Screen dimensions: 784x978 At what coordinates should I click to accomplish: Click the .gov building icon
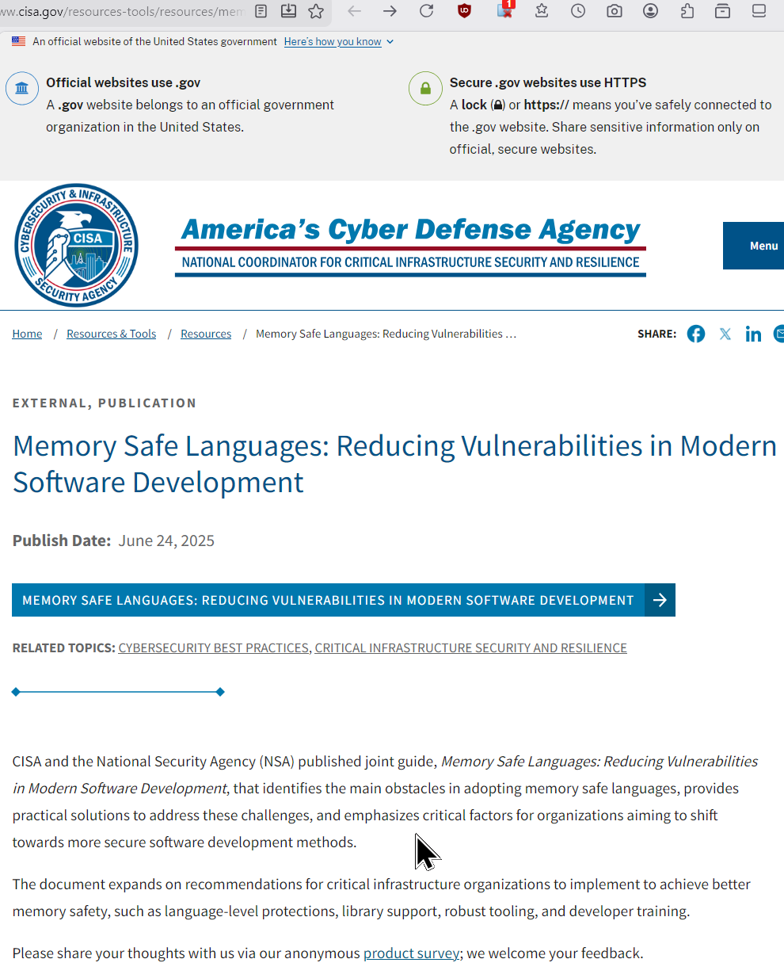click(22, 88)
